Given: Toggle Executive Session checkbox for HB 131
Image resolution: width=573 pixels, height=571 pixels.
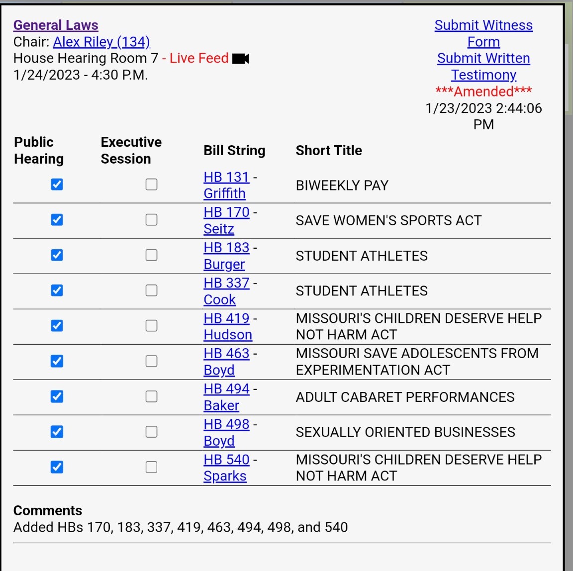Looking at the screenshot, I should pos(151,185).
